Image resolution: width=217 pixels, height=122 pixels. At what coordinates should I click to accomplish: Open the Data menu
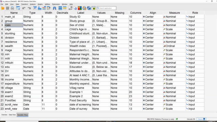17,4
